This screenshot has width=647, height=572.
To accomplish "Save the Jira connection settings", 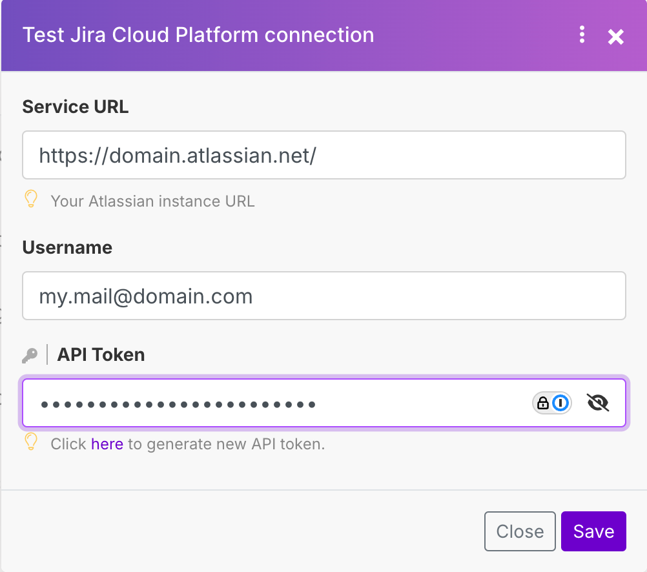I will point(593,531).
